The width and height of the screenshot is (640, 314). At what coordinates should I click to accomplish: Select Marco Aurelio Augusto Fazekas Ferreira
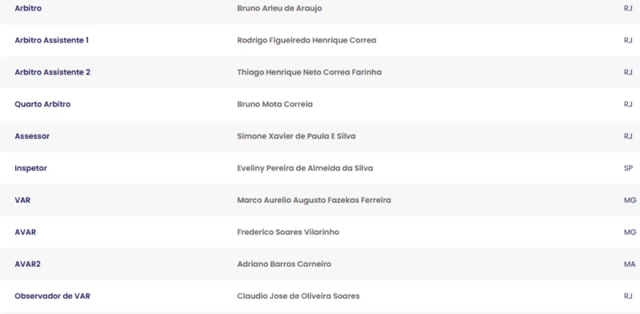point(314,200)
